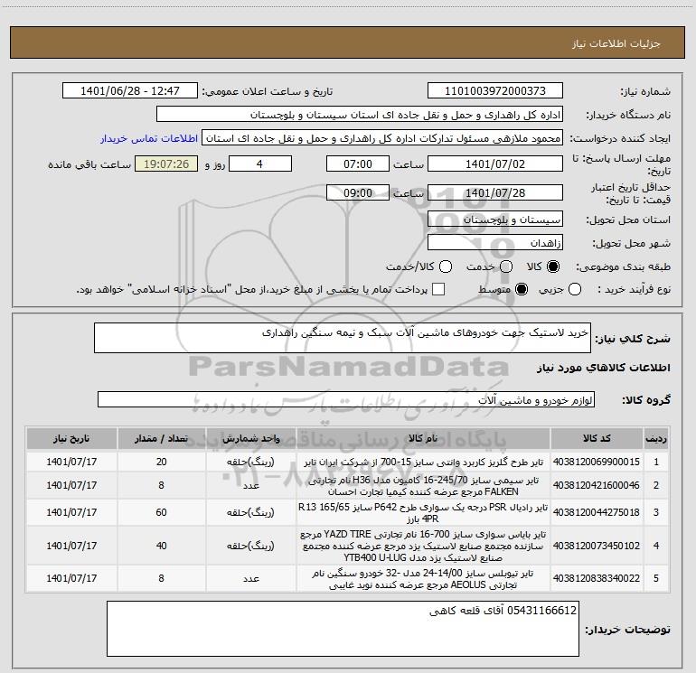The height and width of the screenshot is (673, 696).
Task: Click the need date in row 5
Action: pos(71,578)
